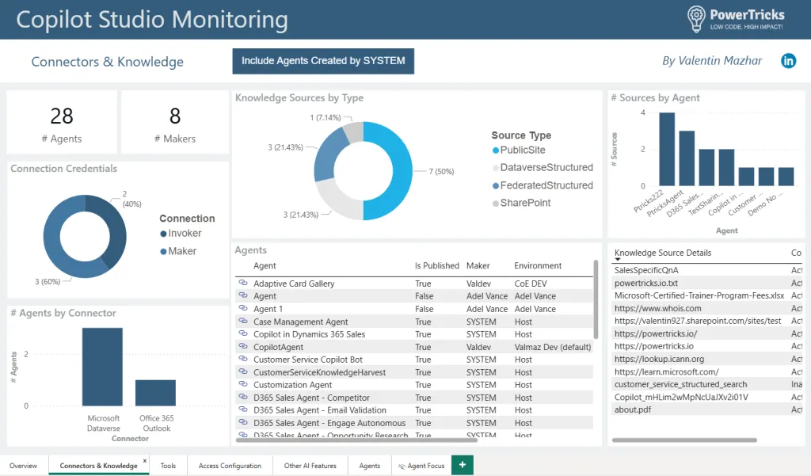Screen dimensions: 811x476
Task: Open link icon for D365 Sales Agent - Competitor
Action: 242,398
